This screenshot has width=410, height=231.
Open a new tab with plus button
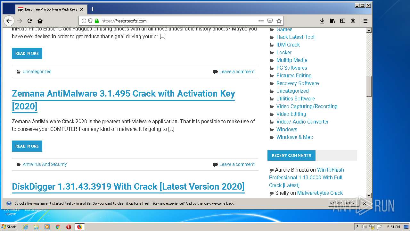pyautogui.click(x=93, y=9)
